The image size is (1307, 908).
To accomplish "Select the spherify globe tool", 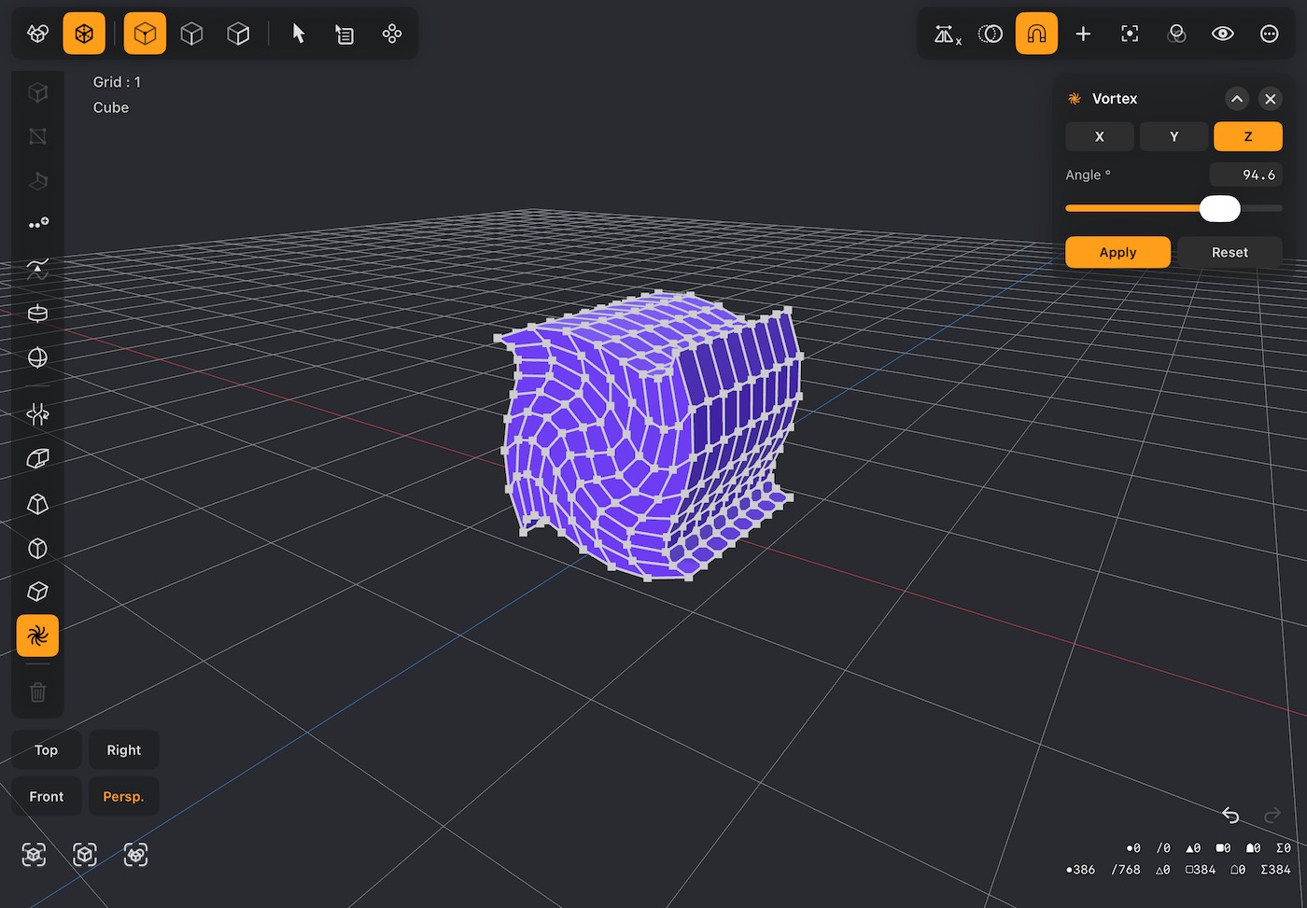I will (37, 358).
